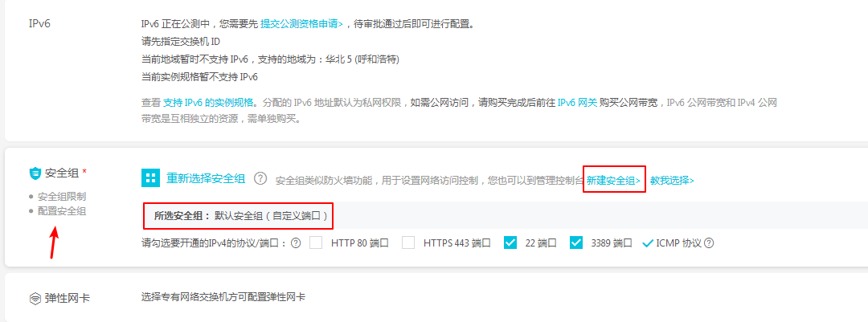Click help icon after IPv4的协议/端口 label
The height and width of the screenshot is (322, 868).
[296, 243]
